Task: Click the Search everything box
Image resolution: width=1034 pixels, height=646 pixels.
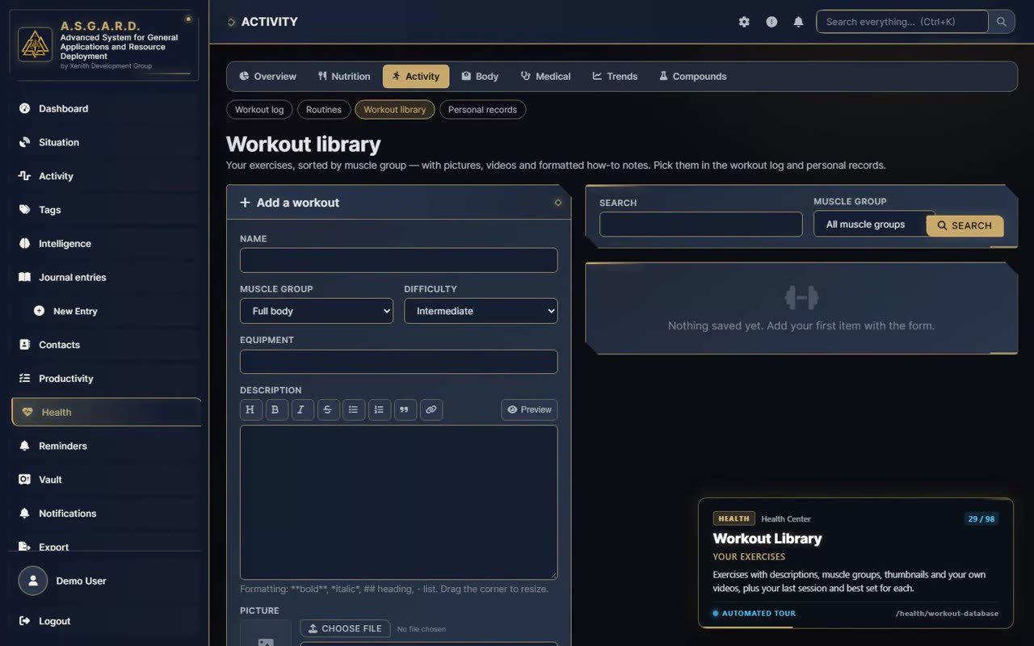Action: (x=902, y=22)
